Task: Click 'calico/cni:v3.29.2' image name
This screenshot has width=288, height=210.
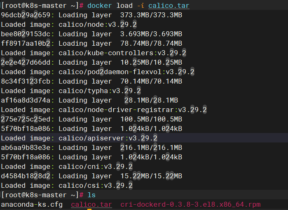Action: tap(96, 167)
